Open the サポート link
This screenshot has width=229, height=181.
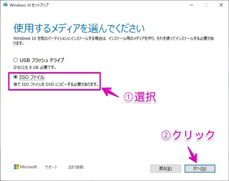(x=51, y=167)
